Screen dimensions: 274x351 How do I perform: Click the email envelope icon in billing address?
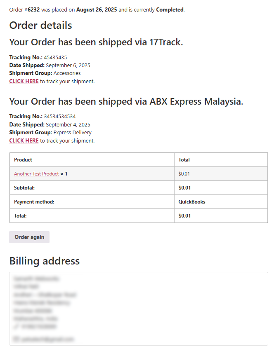point(16,339)
